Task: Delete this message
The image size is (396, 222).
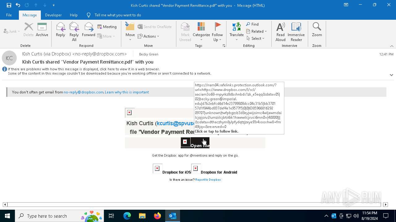Action: click(x=28, y=30)
